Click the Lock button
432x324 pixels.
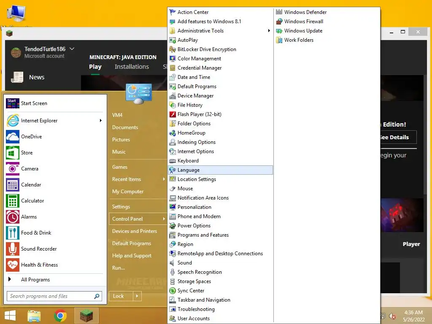(x=121, y=296)
